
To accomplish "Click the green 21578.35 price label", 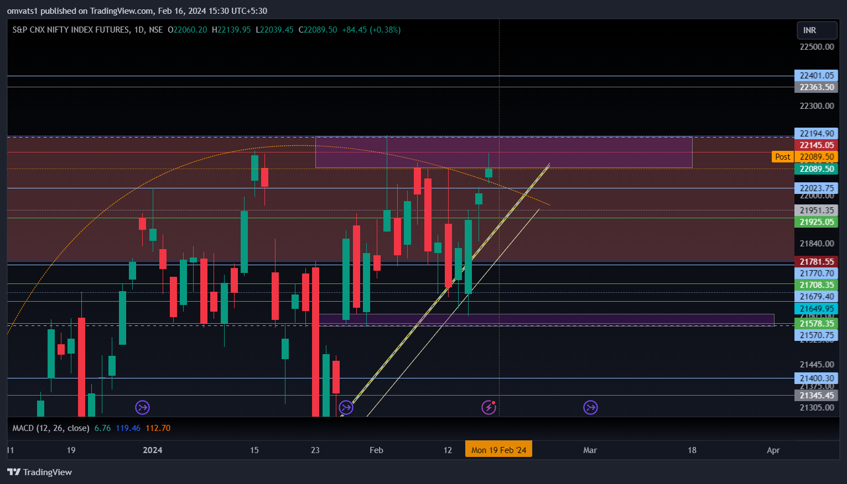I will [816, 324].
